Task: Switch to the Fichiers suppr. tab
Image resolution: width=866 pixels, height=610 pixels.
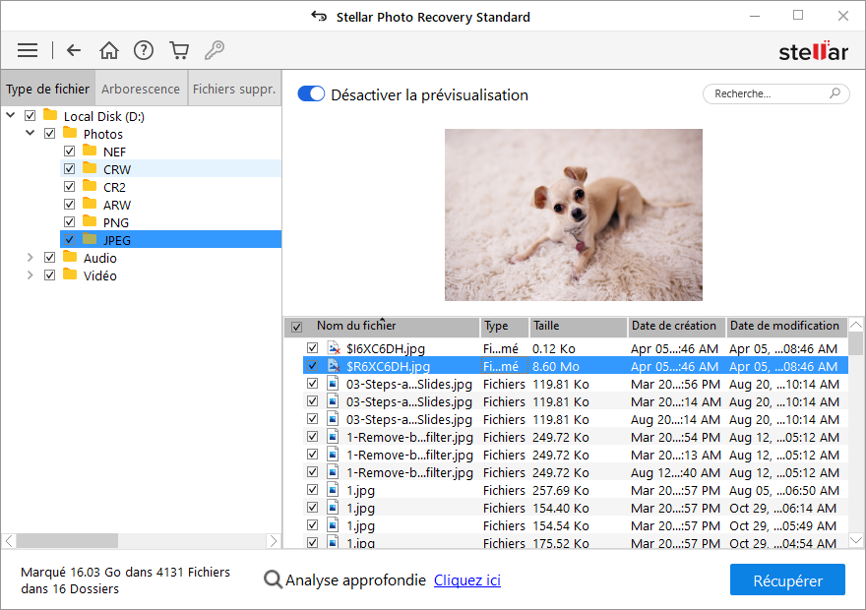Action: [233, 89]
